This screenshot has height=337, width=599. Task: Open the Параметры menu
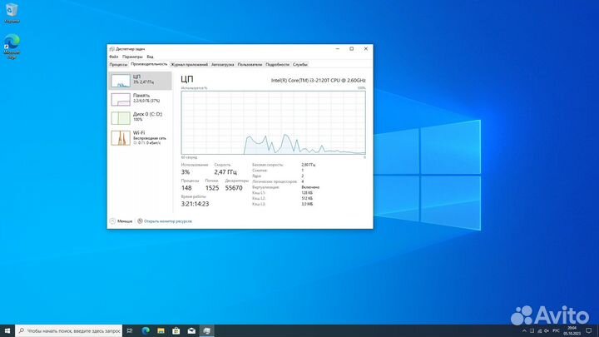(132, 57)
